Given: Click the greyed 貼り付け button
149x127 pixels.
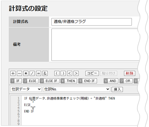Looking at the screenshot, I should (109, 73).
